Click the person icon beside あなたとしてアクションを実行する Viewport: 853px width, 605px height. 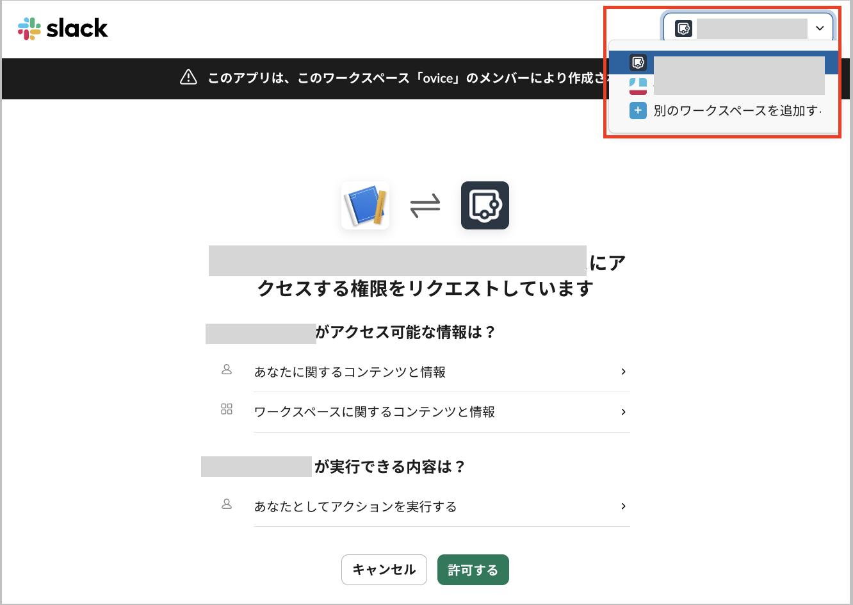point(227,505)
